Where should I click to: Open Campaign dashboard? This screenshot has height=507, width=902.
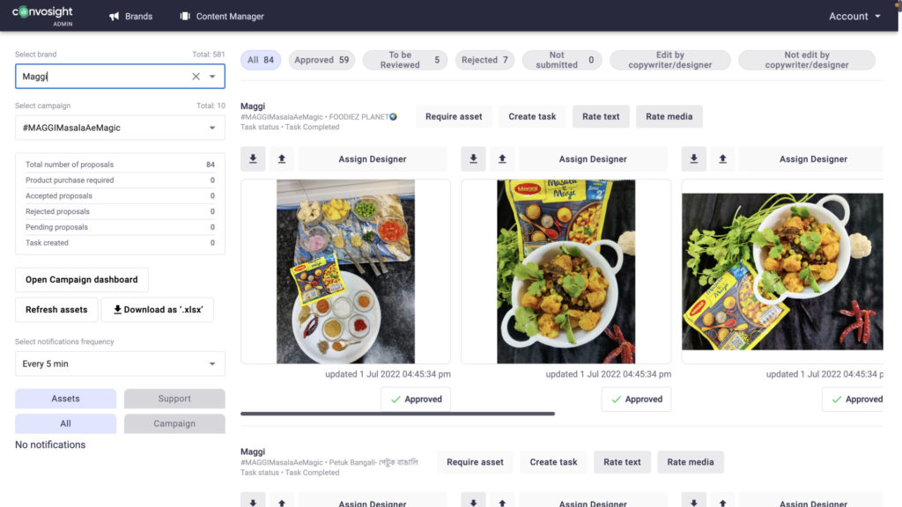(x=82, y=279)
